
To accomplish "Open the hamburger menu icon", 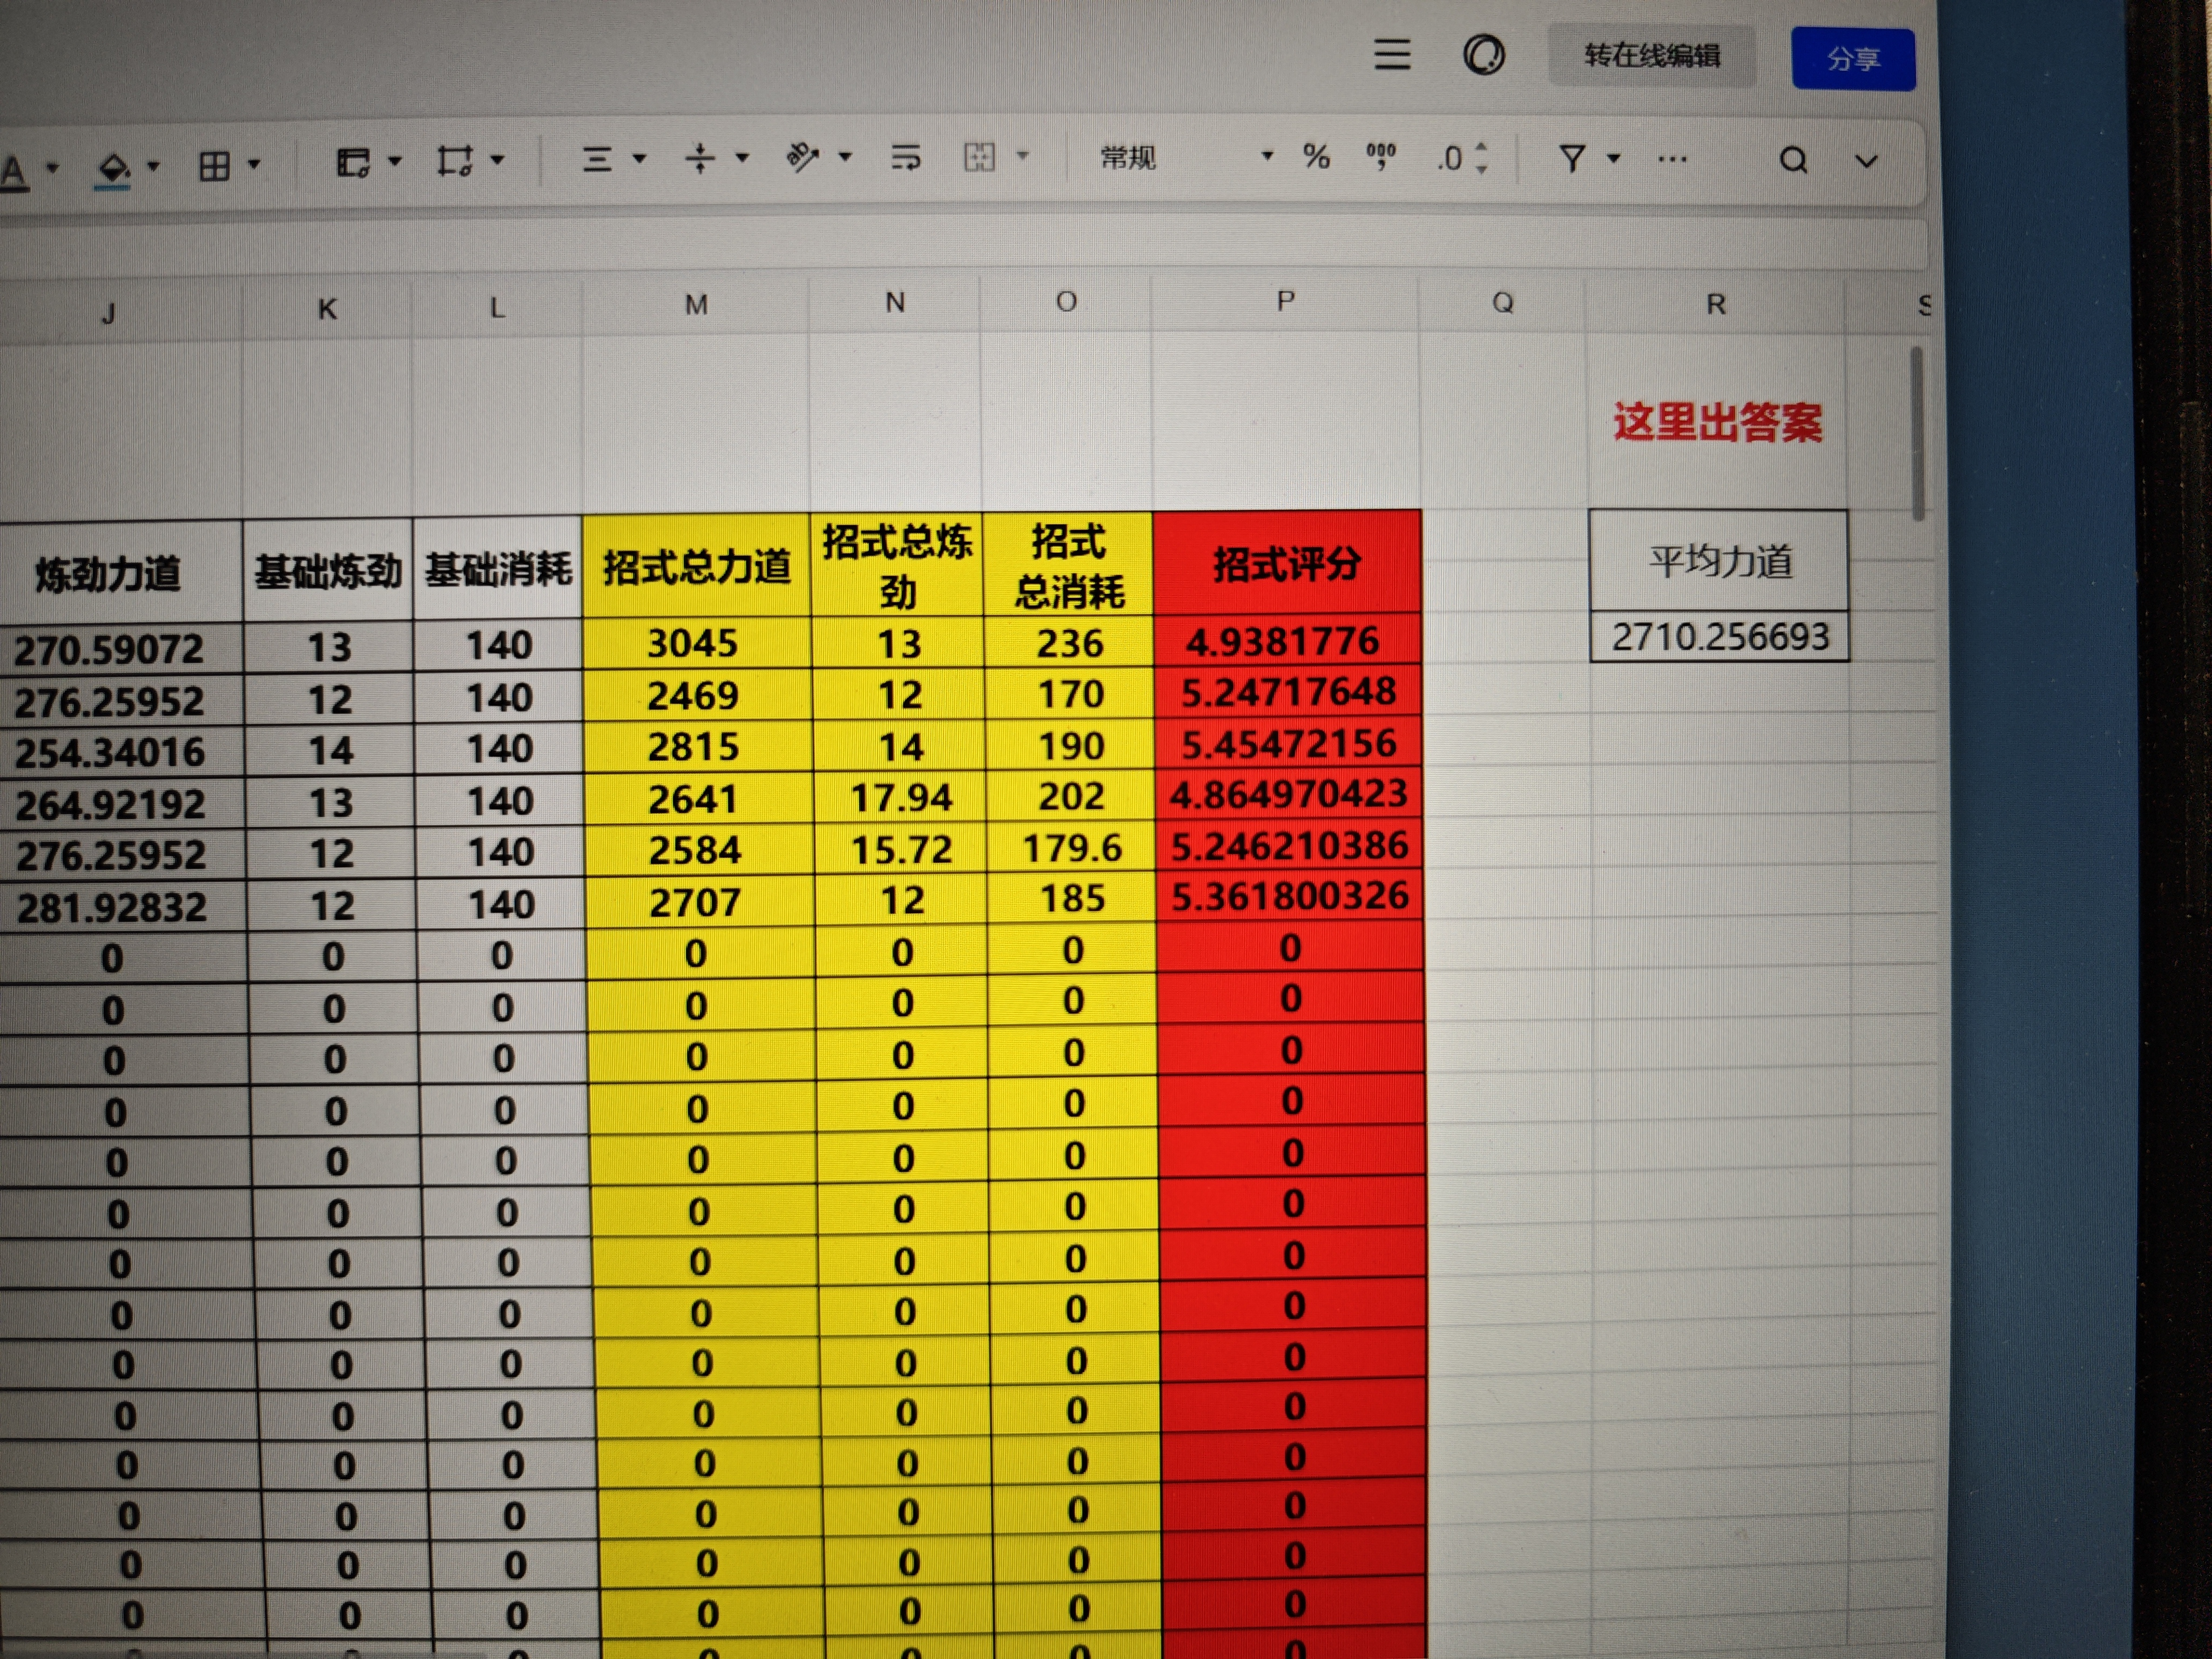I will pos(1392,55).
